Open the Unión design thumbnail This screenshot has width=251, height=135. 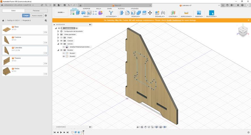point(7,71)
